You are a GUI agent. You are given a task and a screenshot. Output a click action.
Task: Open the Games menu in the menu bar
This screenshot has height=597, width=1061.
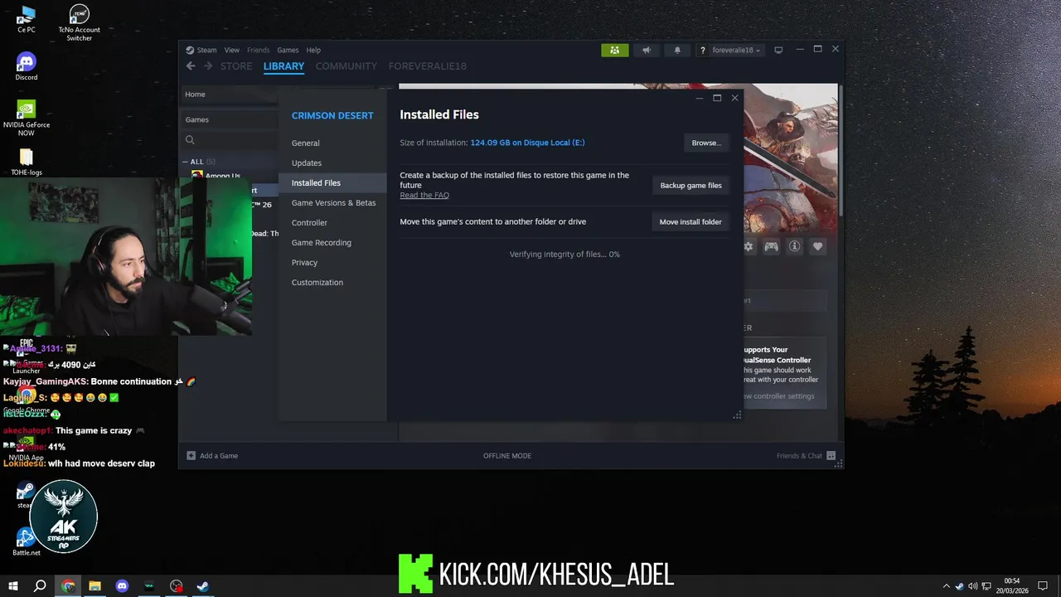point(288,50)
